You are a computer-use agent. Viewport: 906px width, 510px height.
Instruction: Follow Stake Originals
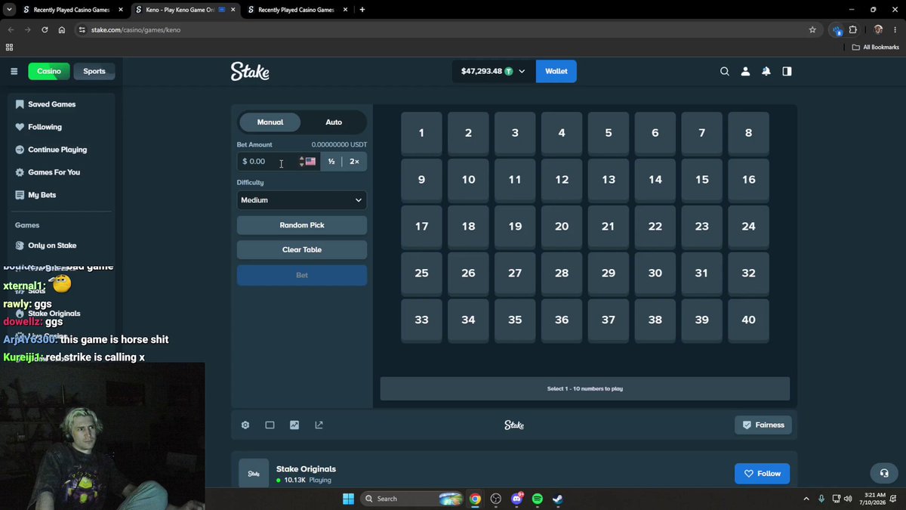point(762,474)
